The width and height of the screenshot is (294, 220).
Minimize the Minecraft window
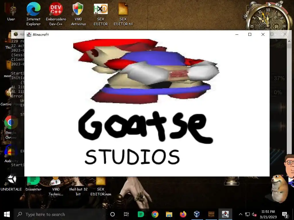(x=237, y=34)
